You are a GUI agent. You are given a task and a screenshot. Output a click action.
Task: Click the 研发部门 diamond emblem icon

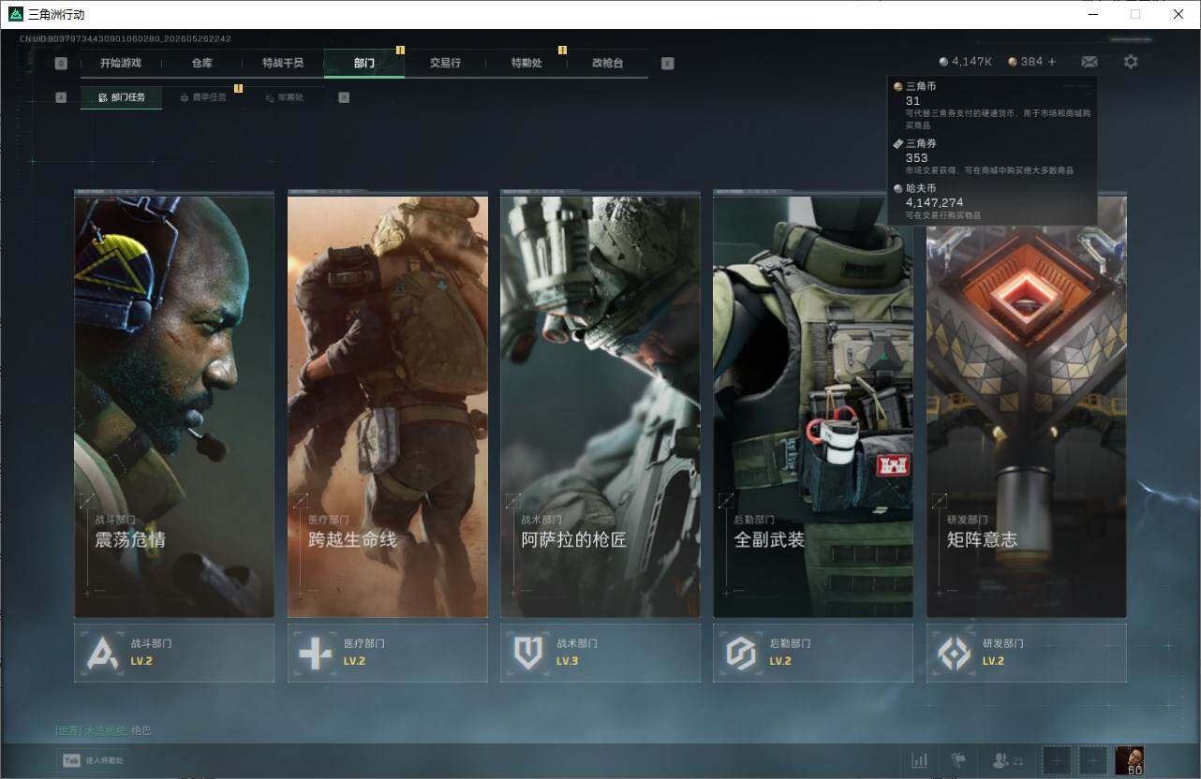coord(954,653)
